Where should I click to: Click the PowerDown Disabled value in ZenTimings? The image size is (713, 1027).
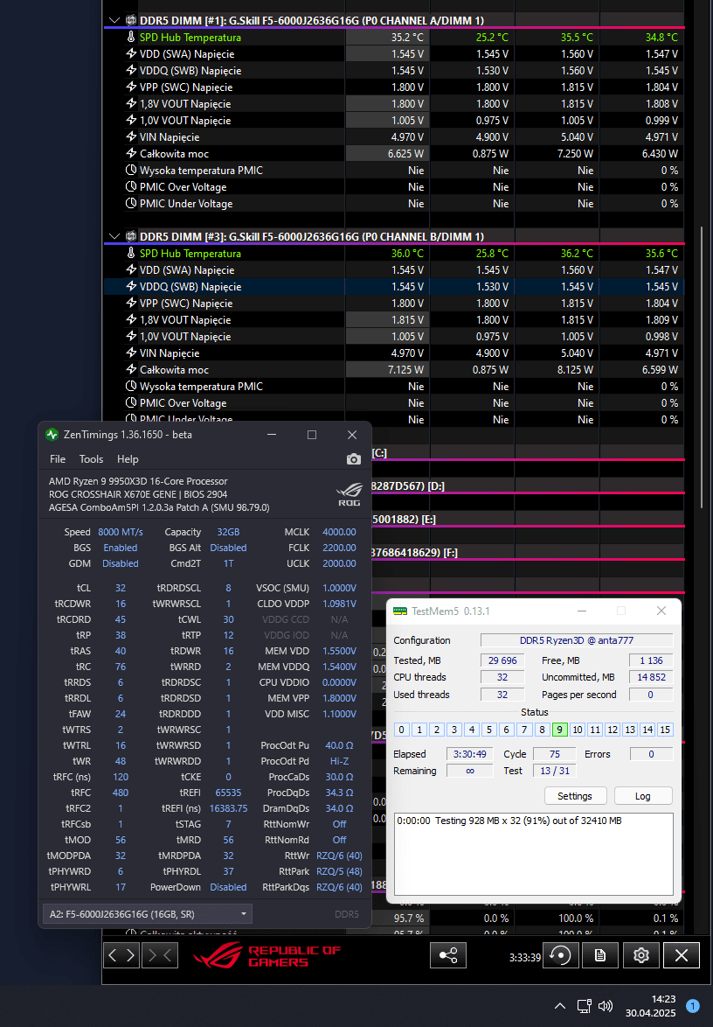tap(228, 887)
